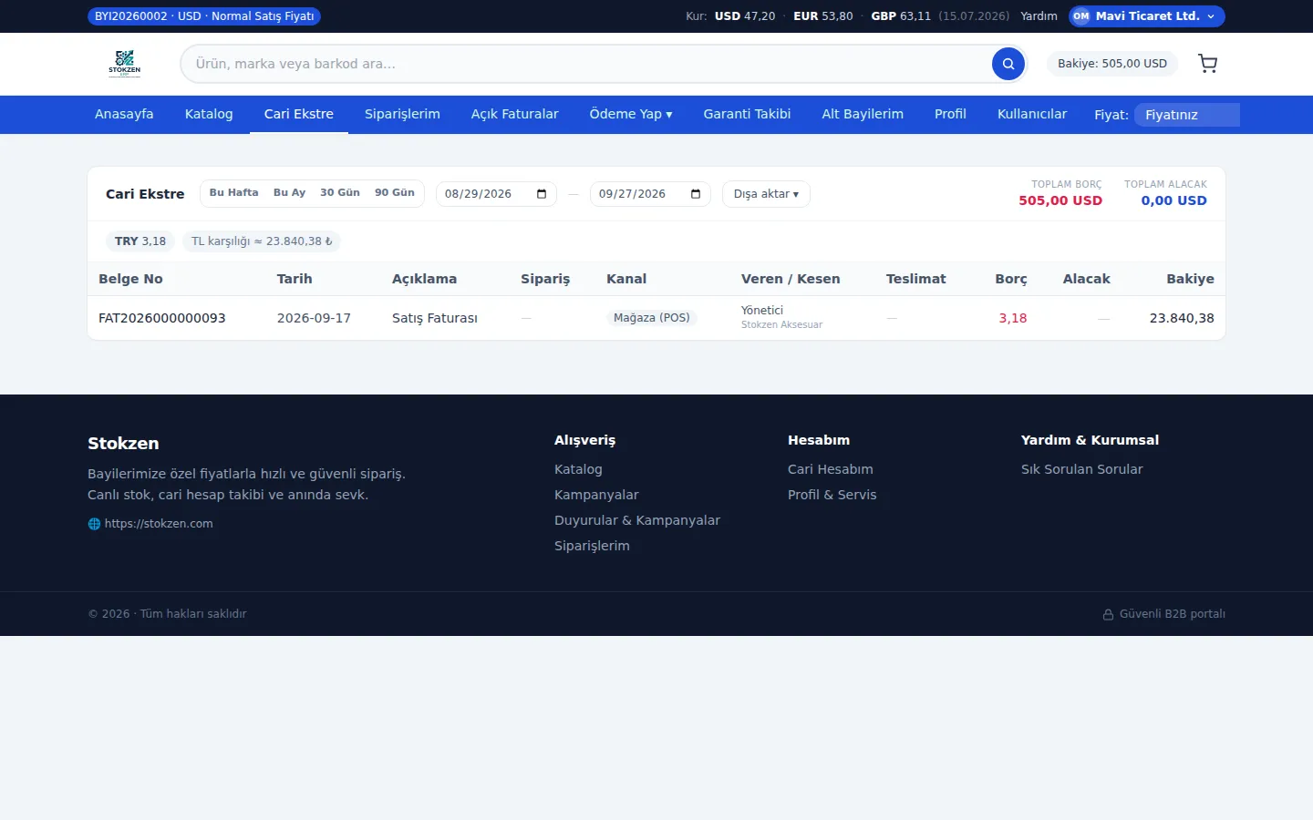1313x820 pixels.
Task: Open calendar picker for start date 08/29/2026
Action: coord(542,194)
